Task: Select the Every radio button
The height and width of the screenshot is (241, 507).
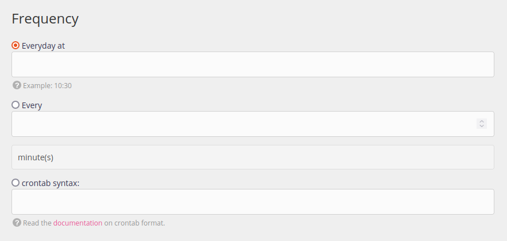Action: (x=16, y=105)
